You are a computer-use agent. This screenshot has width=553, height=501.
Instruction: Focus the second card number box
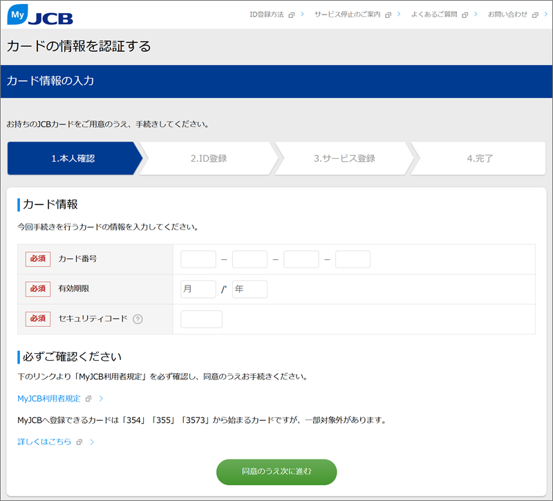pos(250,259)
